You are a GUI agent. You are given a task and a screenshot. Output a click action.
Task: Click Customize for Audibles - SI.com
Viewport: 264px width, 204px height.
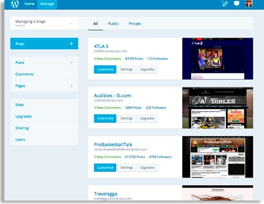point(105,118)
